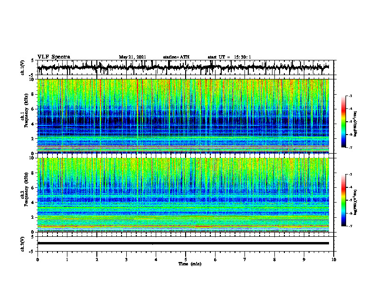Click the ch.1 voltage waveform trace
376x291 pixels.
pos(183,67)
